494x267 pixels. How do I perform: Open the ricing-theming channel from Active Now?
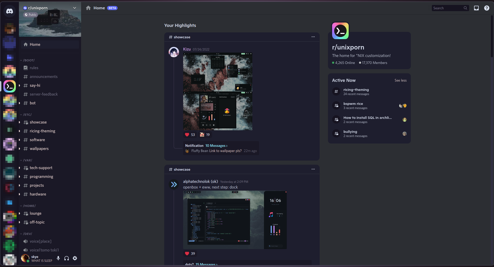click(356, 91)
